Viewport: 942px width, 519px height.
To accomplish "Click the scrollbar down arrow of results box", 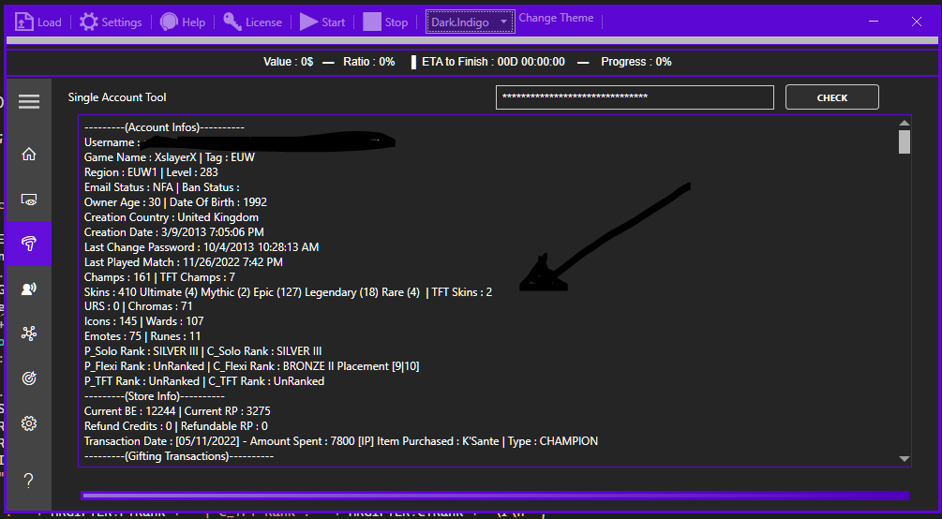I will pos(905,459).
